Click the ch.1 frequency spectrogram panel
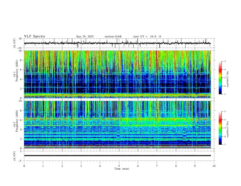 117,74
